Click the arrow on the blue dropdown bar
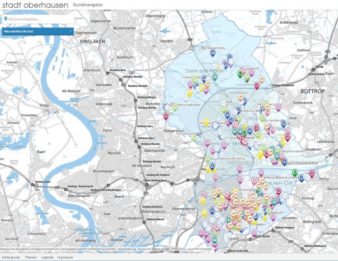 [x=71, y=31]
